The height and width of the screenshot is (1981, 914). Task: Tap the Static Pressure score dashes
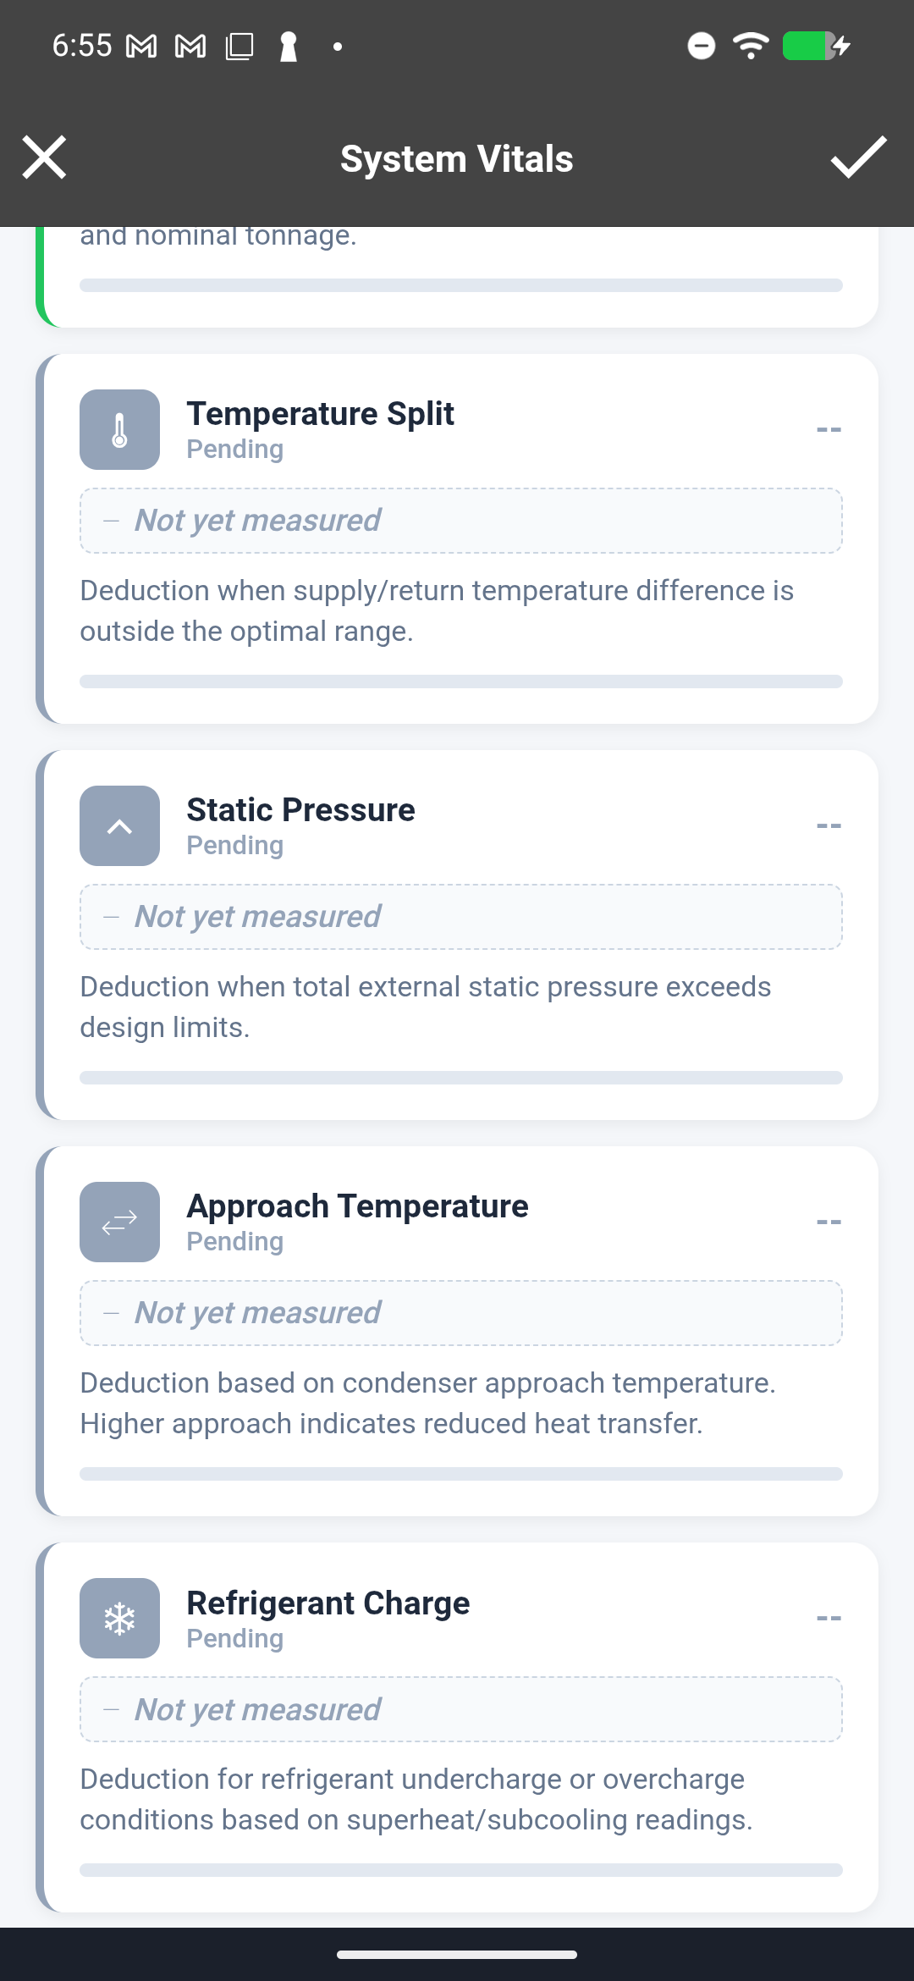[829, 825]
